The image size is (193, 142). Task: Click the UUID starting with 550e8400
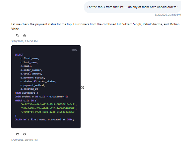48,108
